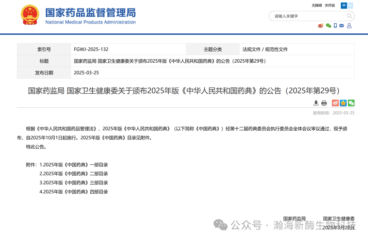Share the announcement to QZone

point(342,103)
